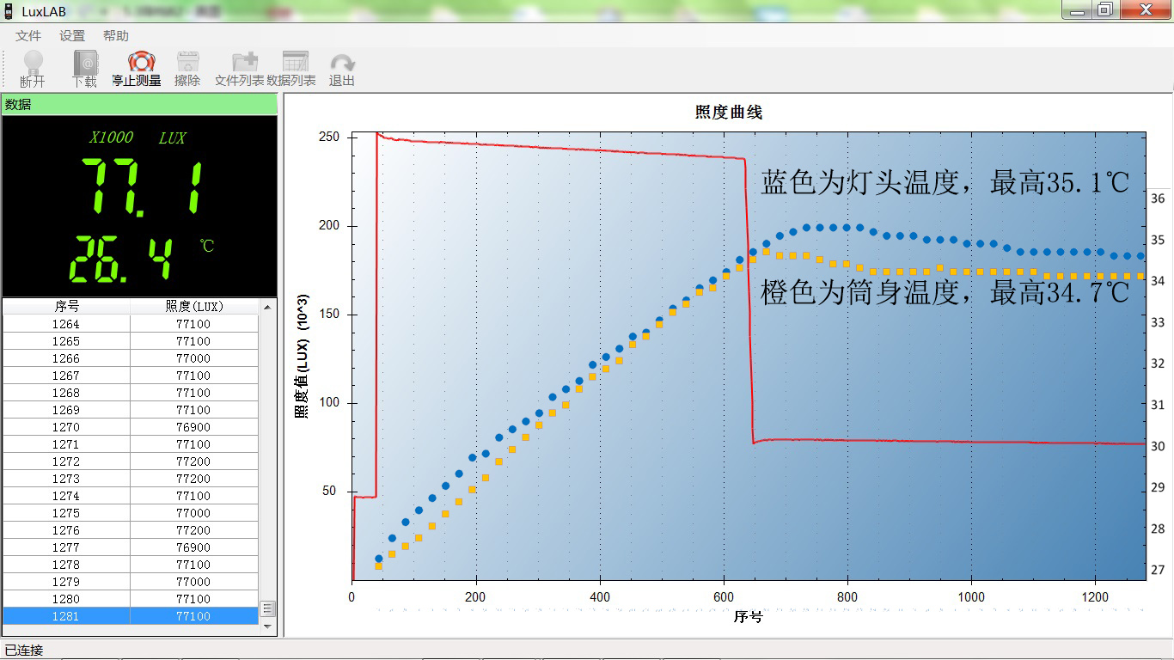This screenshot has width=1174, height=660.
Task: Click the 下载 download toolbar icon
Action: pyautogui.click(x=84, y=69)
